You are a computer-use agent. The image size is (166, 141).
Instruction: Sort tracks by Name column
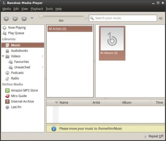(x=75, y=102)
